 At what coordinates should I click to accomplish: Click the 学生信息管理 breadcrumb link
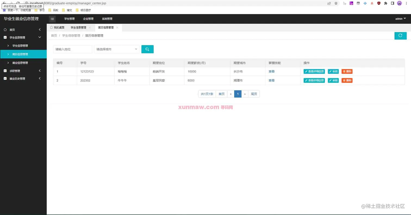[x=71, y=36]
